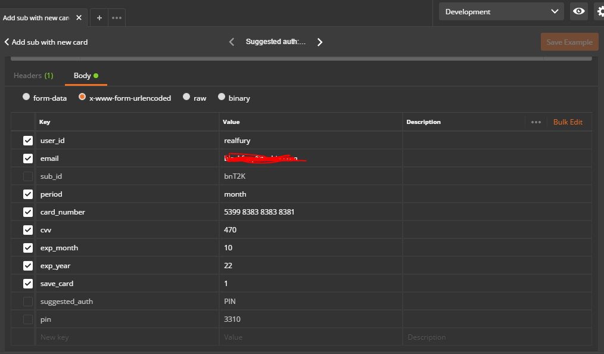Go to previous example with left arrow
The height and width of the screenshot is (354, 604).
[231, 42]
